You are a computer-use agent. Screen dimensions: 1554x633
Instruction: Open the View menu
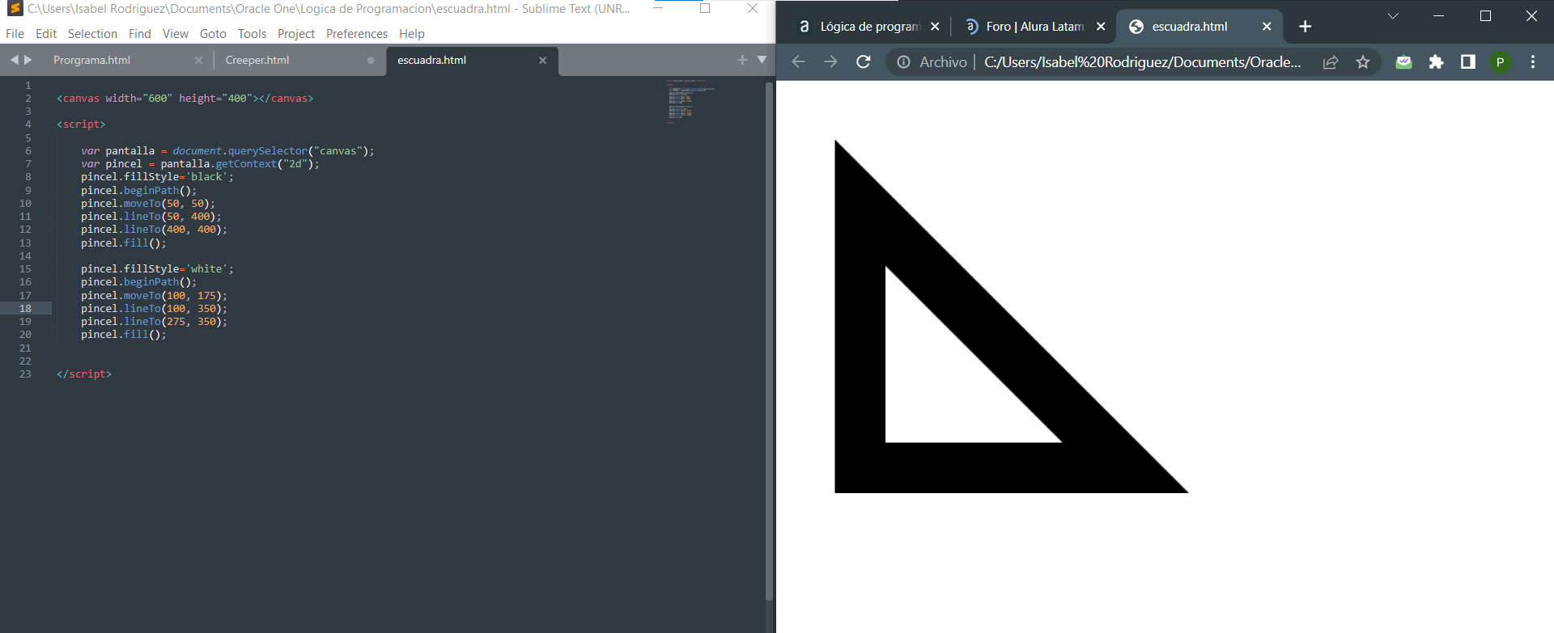click(176, 34)
